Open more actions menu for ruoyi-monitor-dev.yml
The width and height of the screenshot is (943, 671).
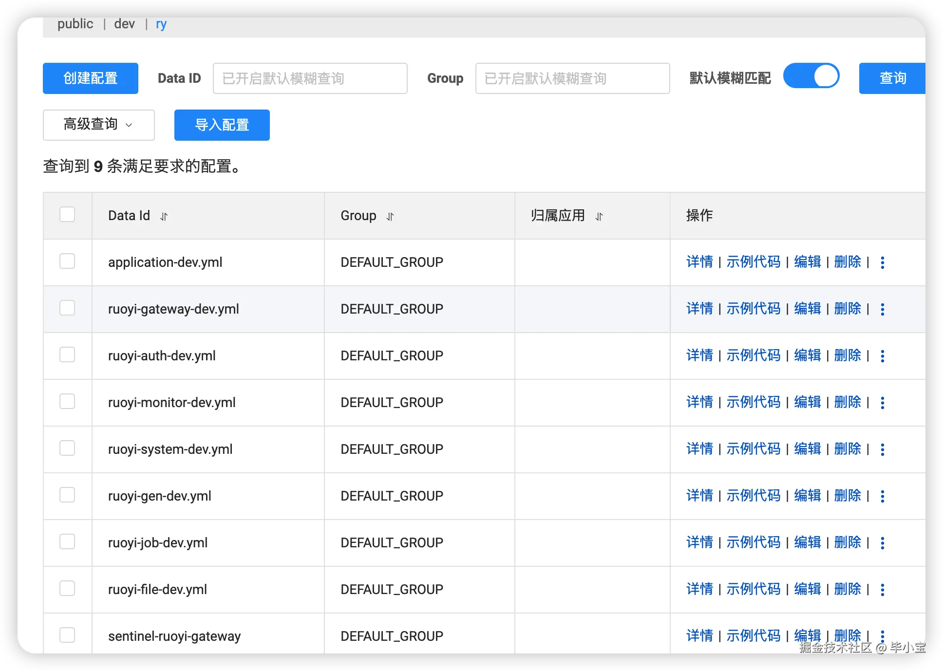pos(883,402)
